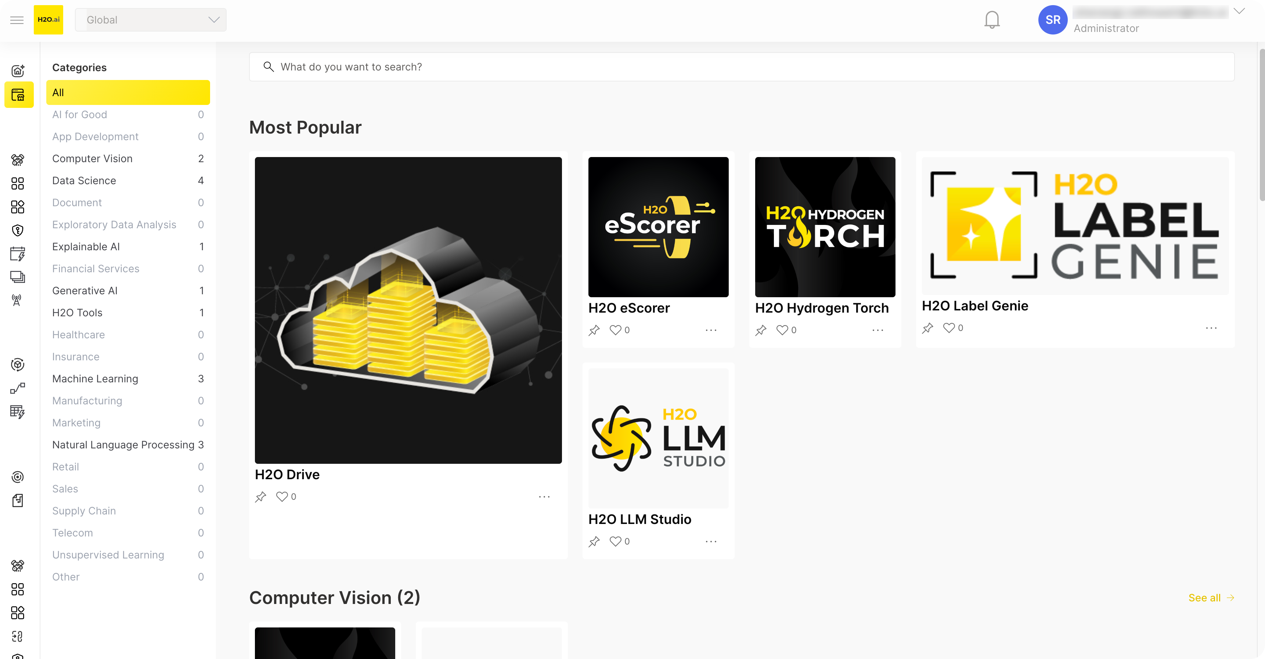The width and height of the screenshot is (1265, 659).
Task: Open H2O Drive more options
Action: (x=544, y=496)
